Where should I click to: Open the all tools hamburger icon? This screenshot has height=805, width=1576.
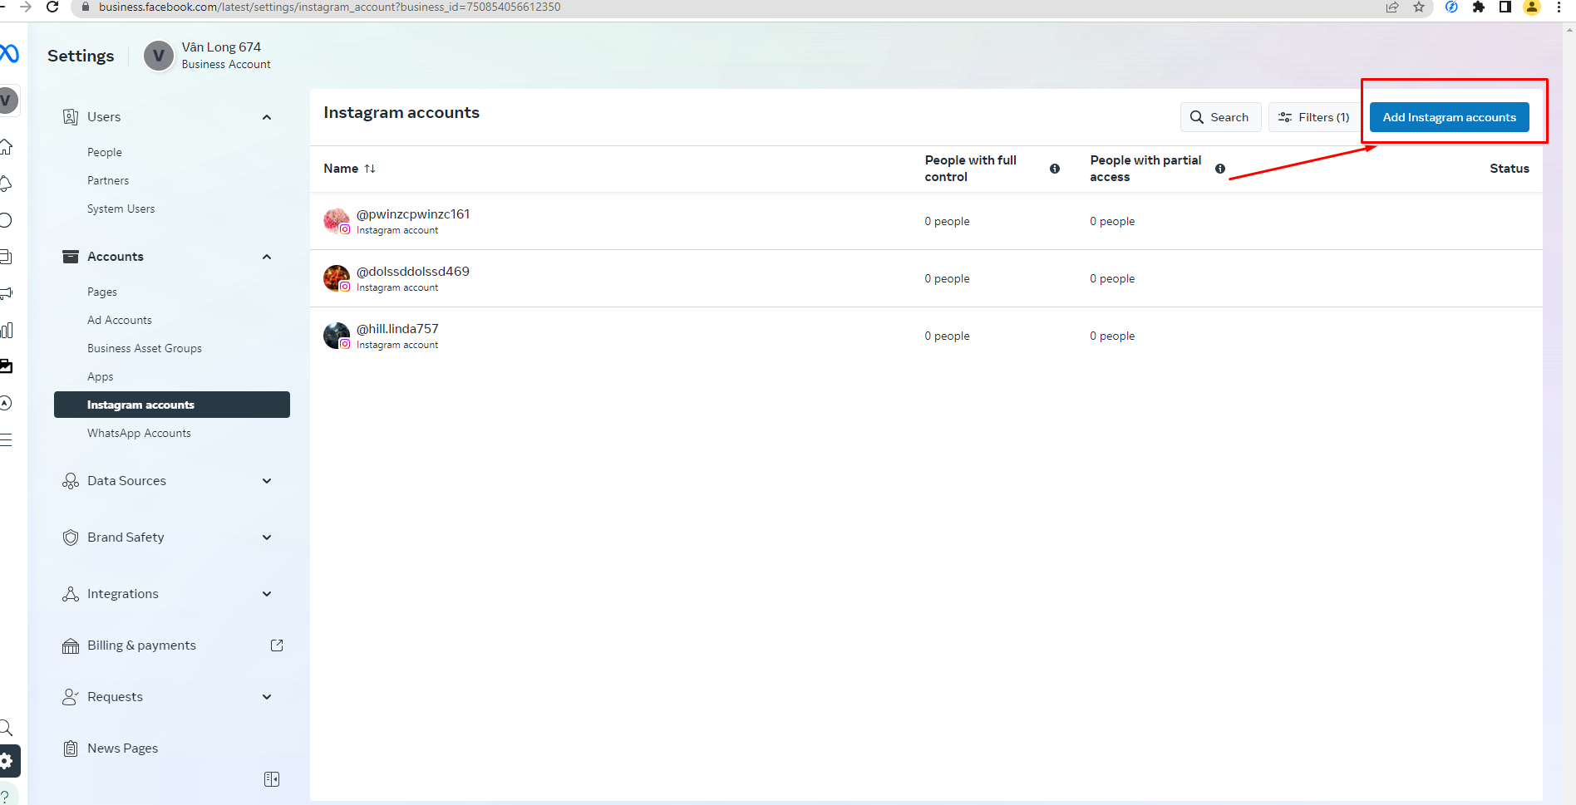point(6,439)
